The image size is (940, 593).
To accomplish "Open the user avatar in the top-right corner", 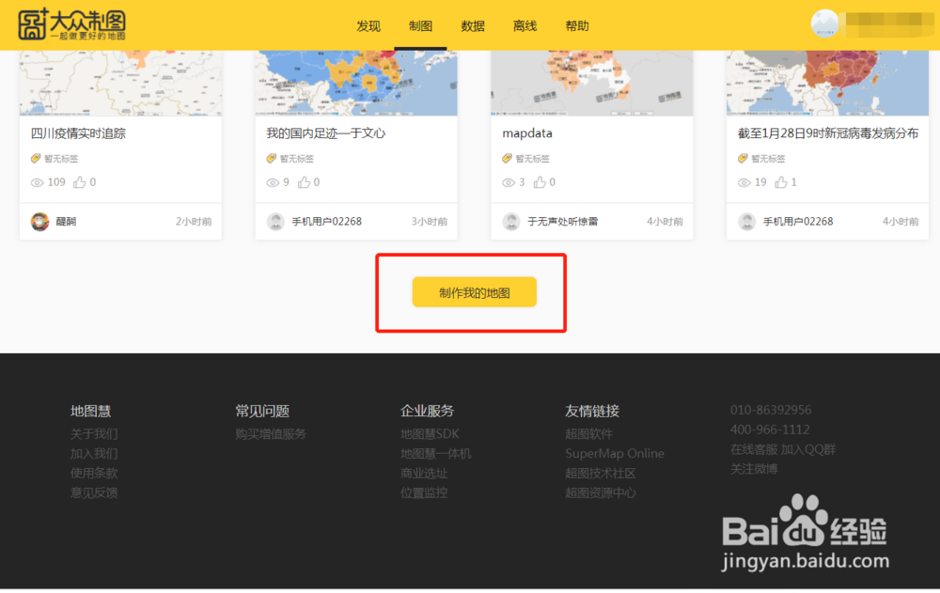I will coord(824,23).
